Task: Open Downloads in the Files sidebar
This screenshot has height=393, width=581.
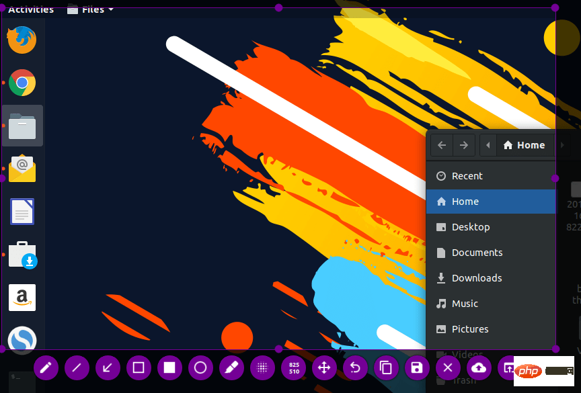Action: click(x=491, y=278)
